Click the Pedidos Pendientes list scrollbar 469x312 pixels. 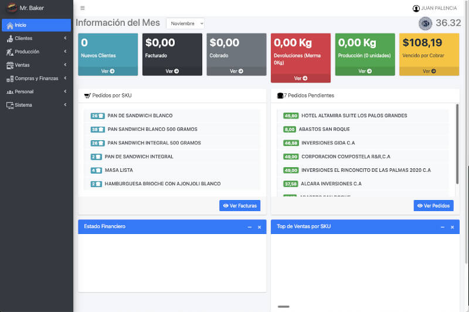coord(457,147)
